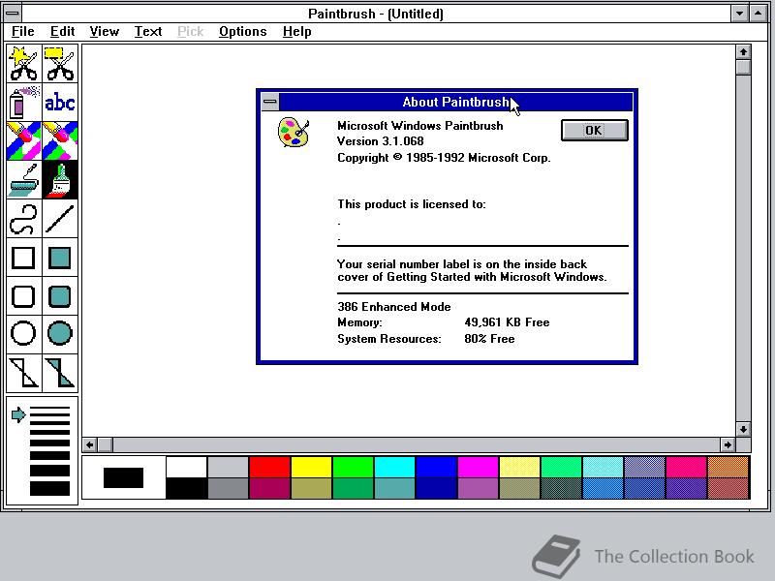Click the 'Copyright © 1985-1992 Microsoft Corp.' line
This screenshot has width=775, height=581.
(444, 158)
